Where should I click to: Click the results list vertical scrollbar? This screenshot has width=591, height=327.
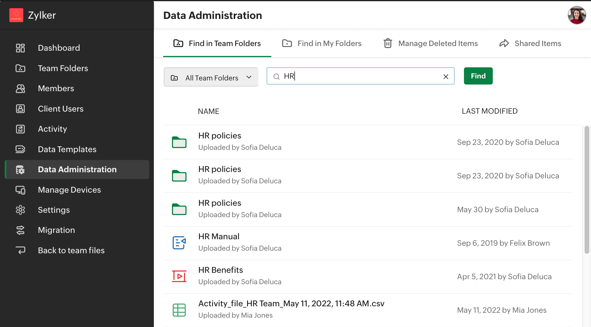pos(587,189)
